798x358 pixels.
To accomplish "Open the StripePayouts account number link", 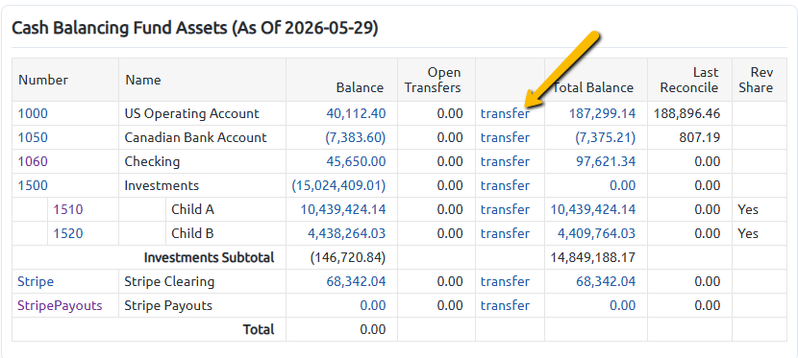I will [x=60, y=306].
